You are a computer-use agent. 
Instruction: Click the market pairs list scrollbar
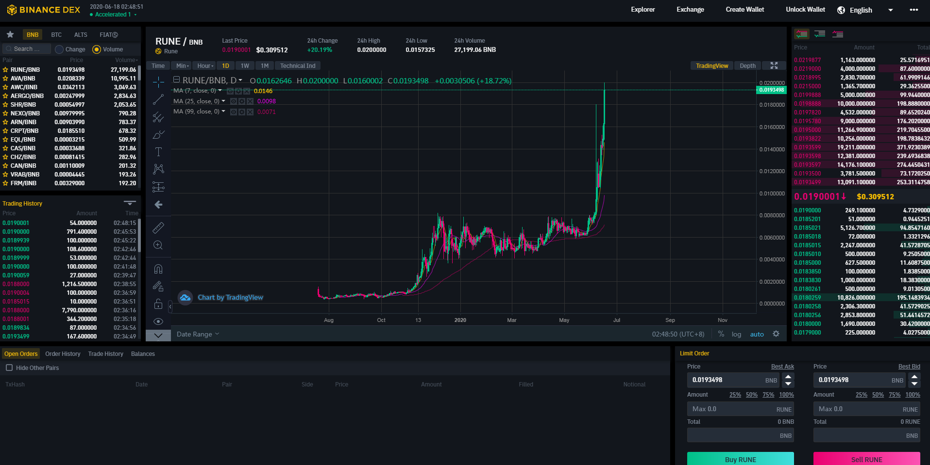(x=139, y=73)
